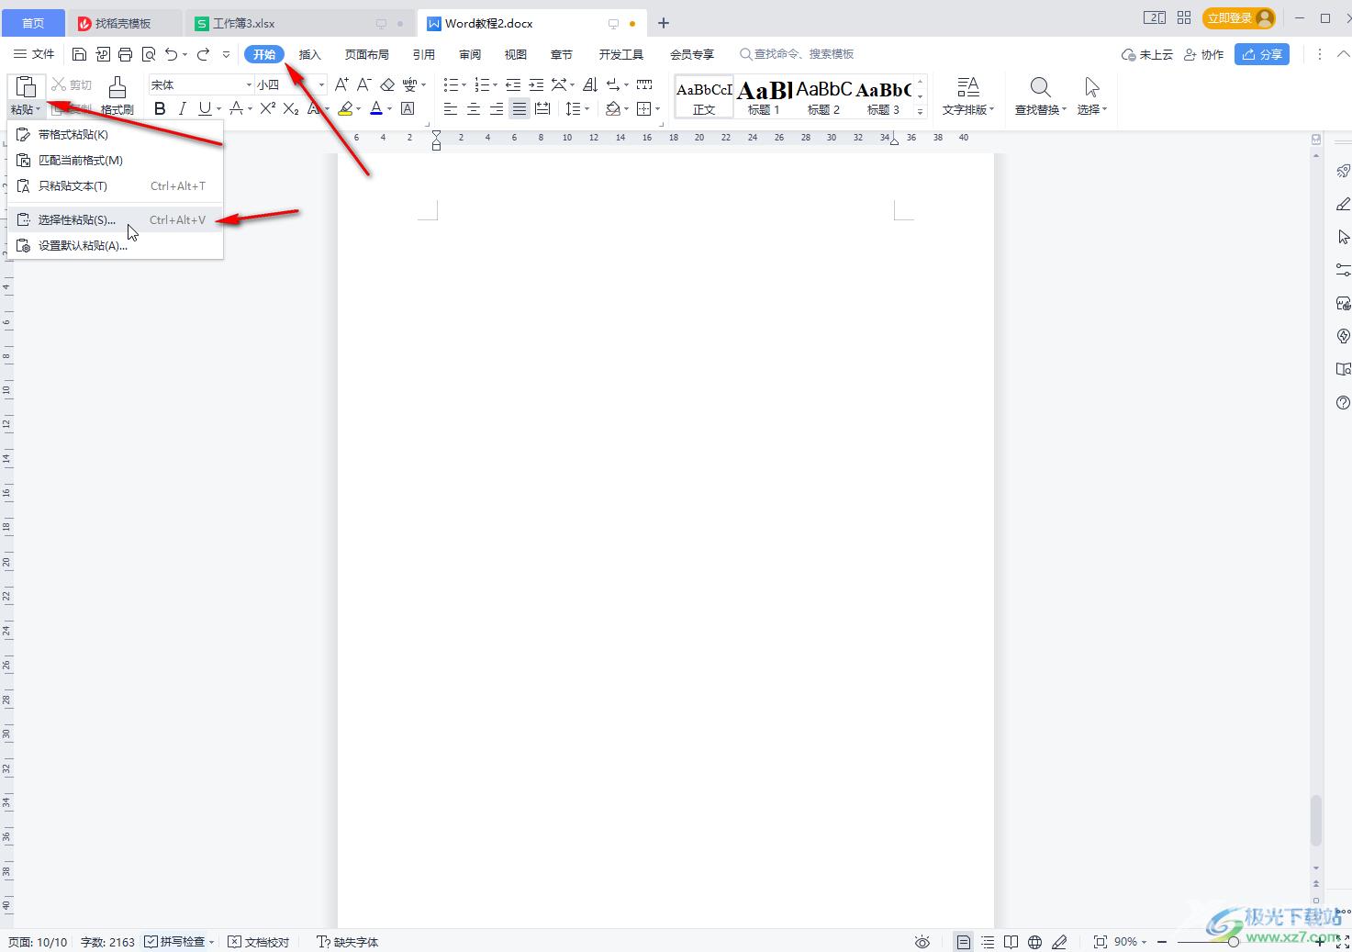1352x952 pixels.
Task: Toggle justify alignment
Action: coord(520,108)
